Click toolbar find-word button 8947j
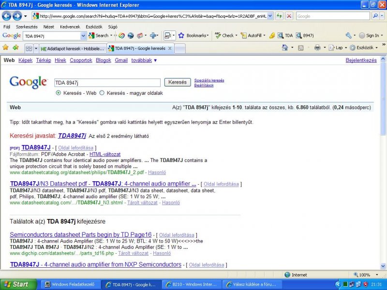Image resolution: width=387 pixels, height=290 pixels. (305, 35)
